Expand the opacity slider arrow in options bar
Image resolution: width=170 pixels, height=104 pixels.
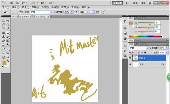72,12
